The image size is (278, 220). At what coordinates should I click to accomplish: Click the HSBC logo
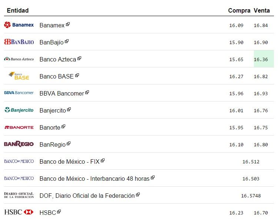tap(19, 212)
